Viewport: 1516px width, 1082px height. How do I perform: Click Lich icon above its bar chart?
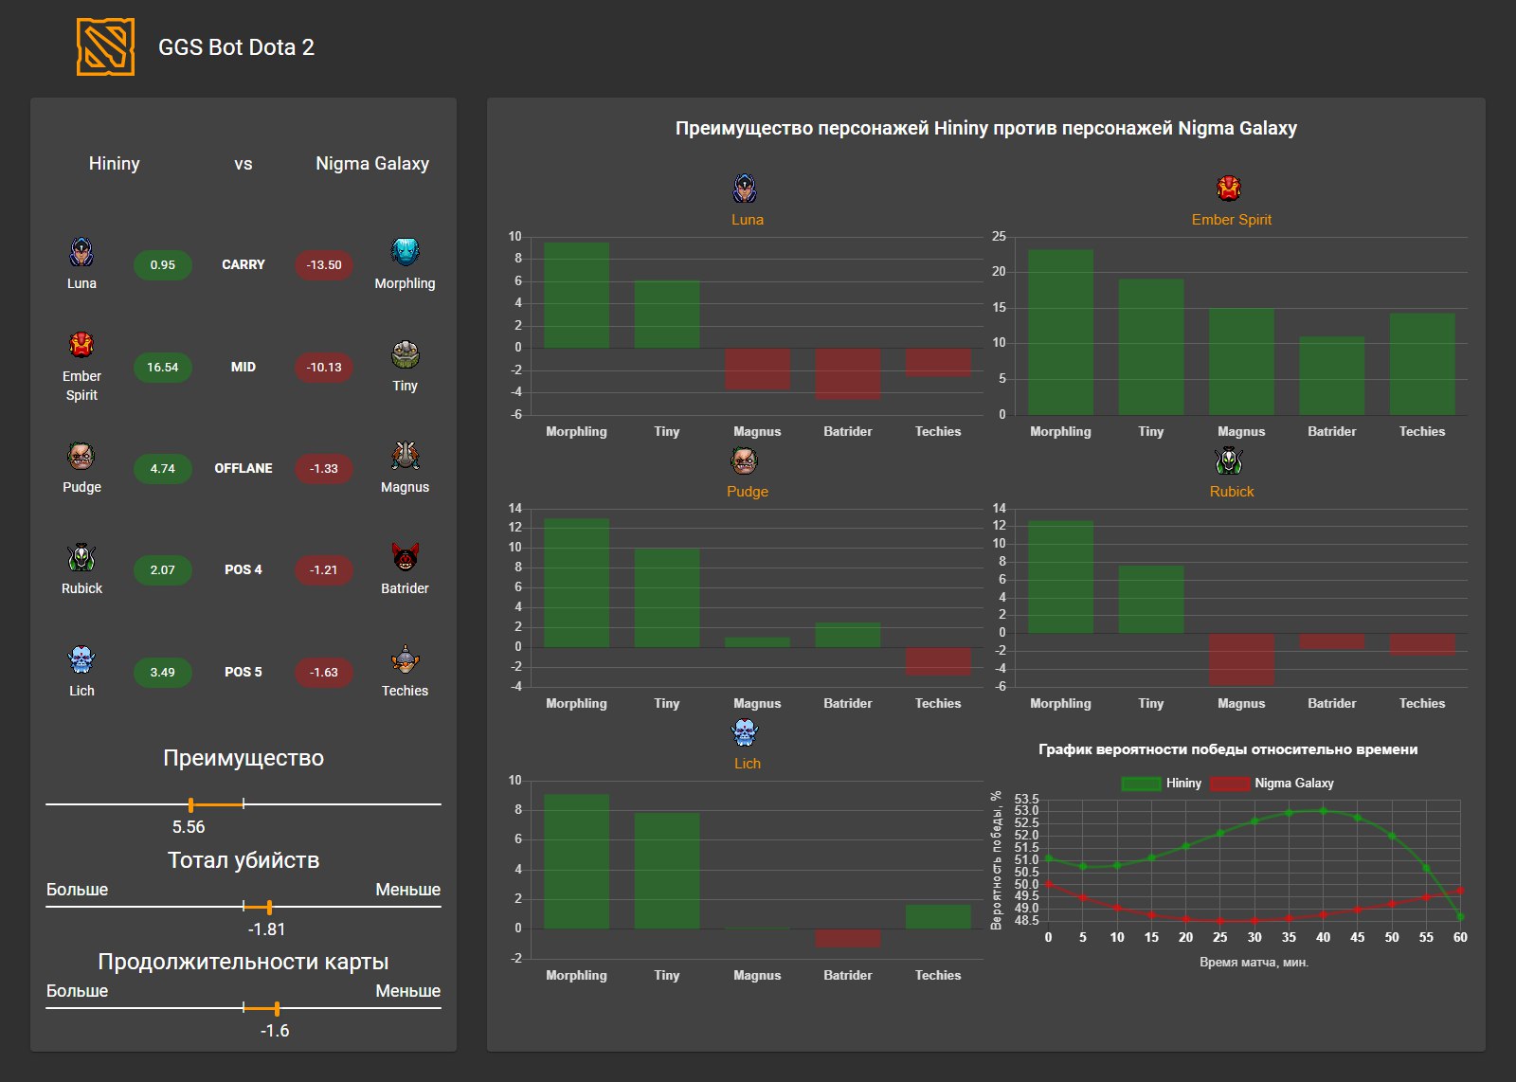point(746,732)
